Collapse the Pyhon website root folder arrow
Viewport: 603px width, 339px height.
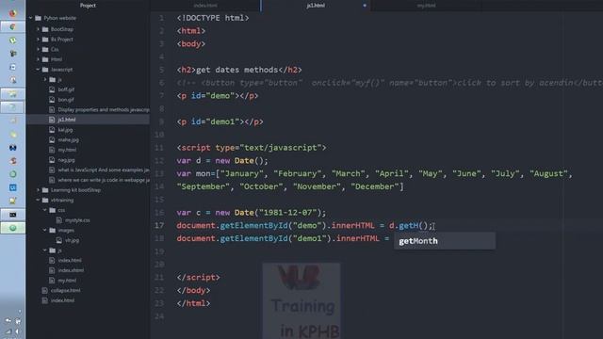(31, 18)
